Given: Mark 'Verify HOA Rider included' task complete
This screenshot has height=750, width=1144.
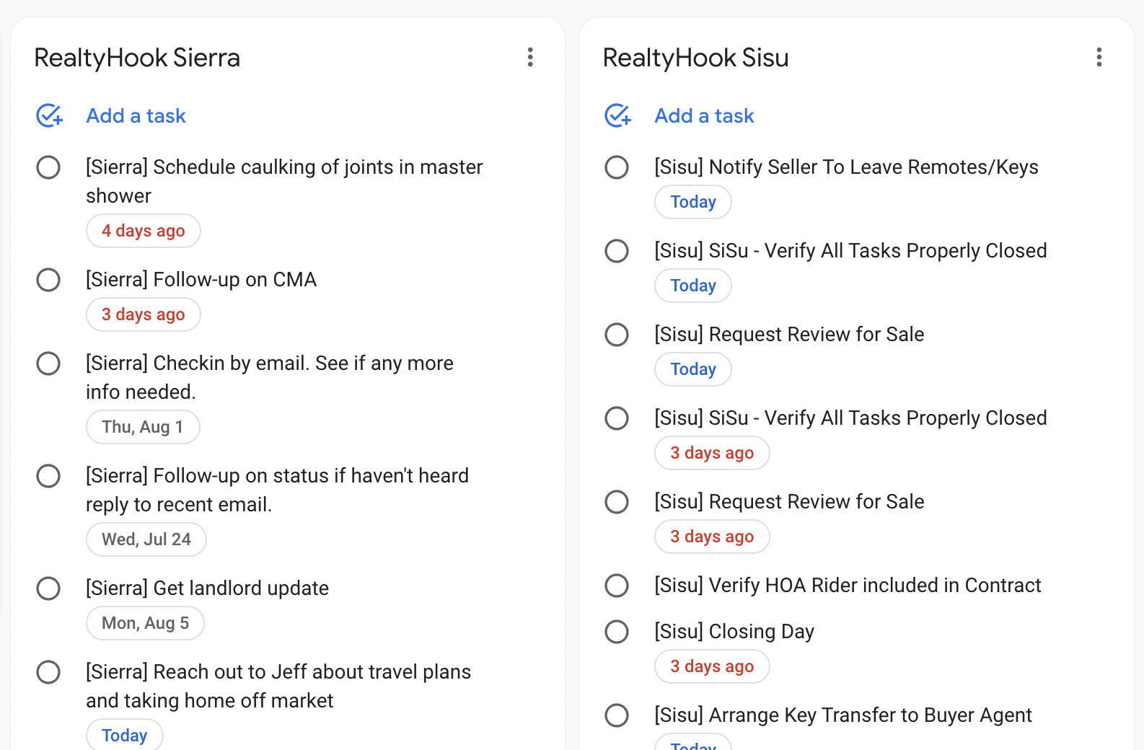Looking at the screenshot, I should tap(617, 586).
